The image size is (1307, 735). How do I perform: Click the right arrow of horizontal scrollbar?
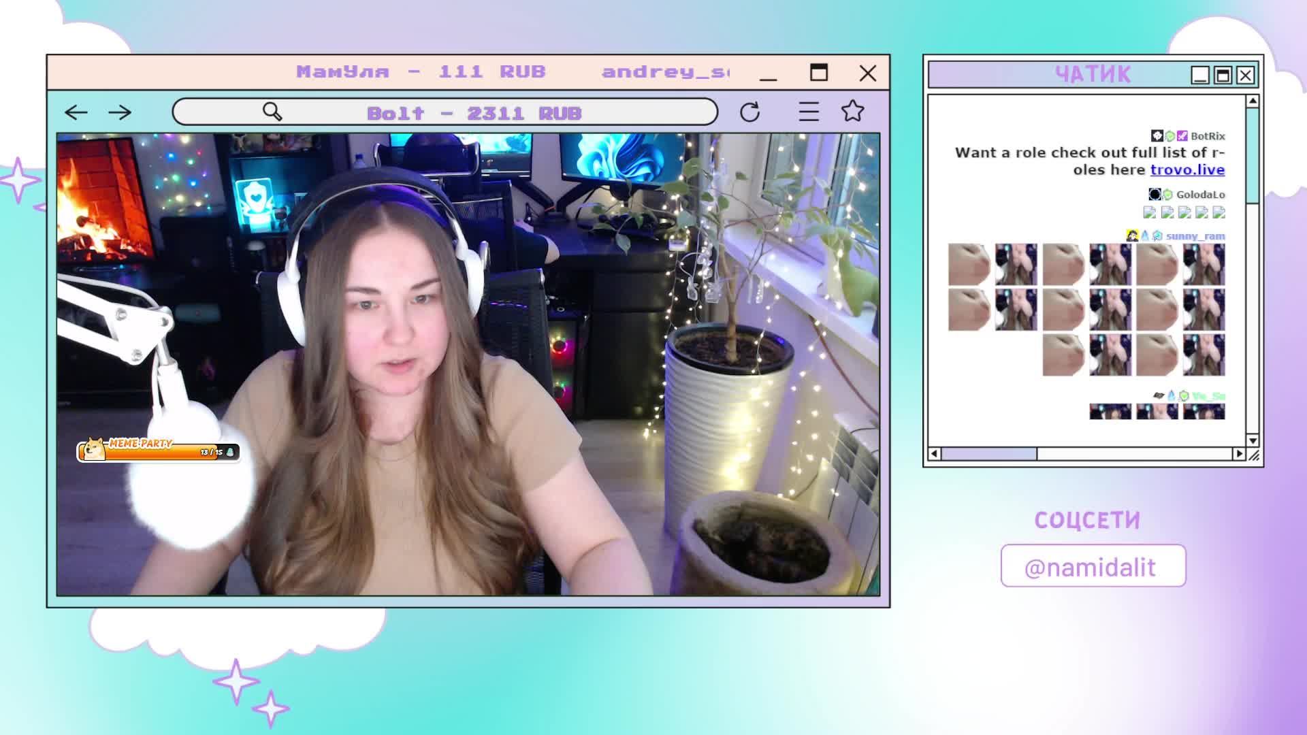(x=1239, y=454)
